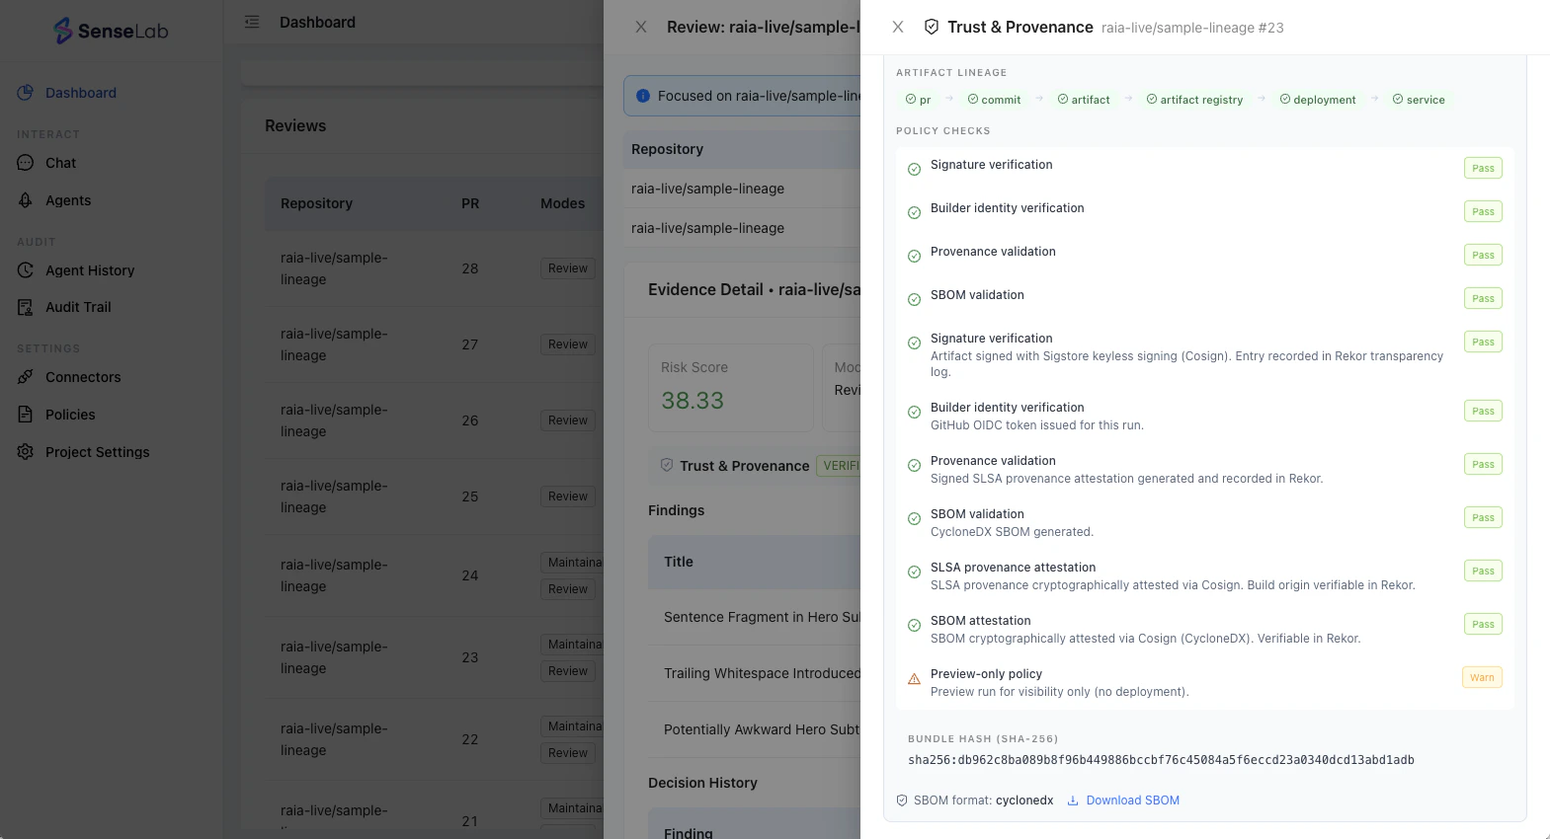Select 'Trailing Whitespace Introduced' finding row
This screenshot has height=839, width=1550.
755,673
